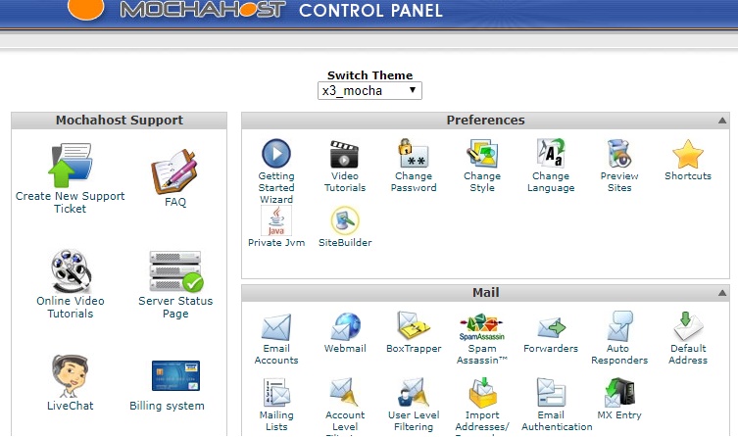Launch the SiteBuilder tool
Image resolution: width=738 pixels, height=437 pixels.
(x=345, y=220)
